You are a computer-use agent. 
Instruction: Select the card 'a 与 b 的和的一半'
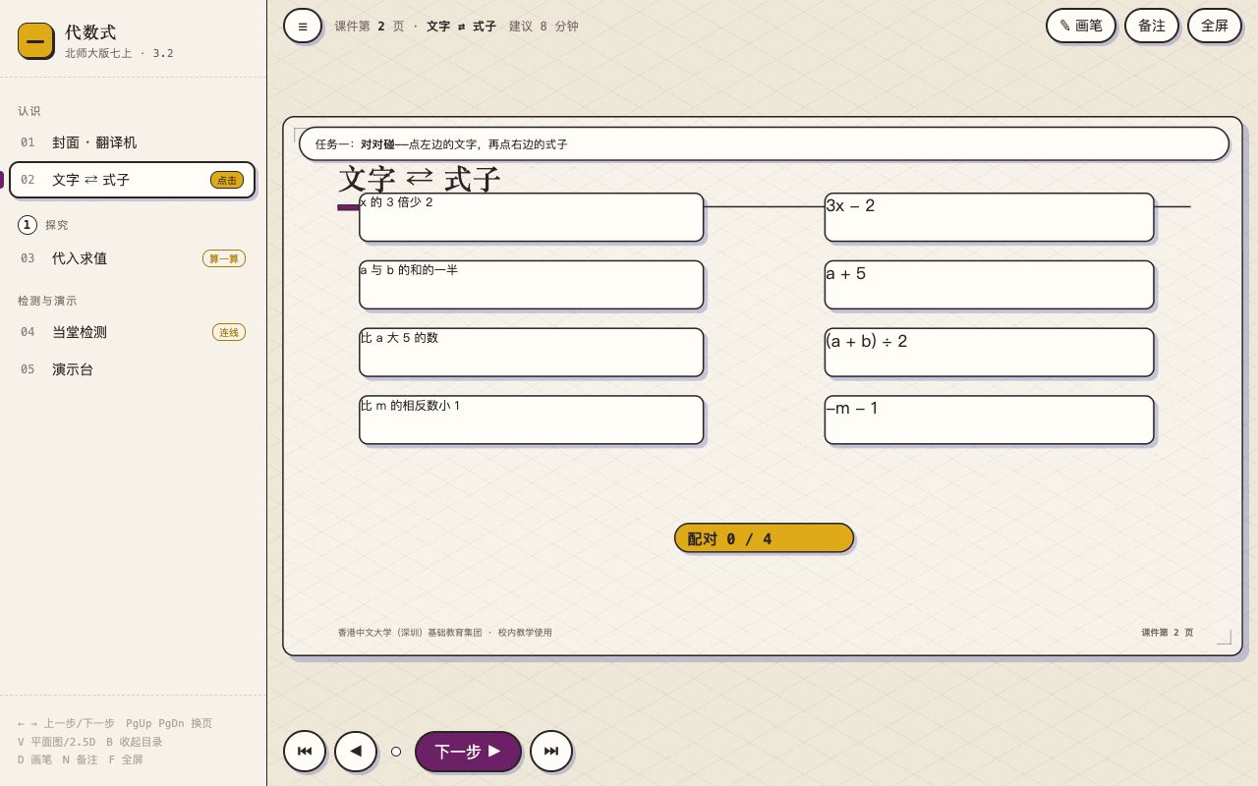(x=532, y=285)
